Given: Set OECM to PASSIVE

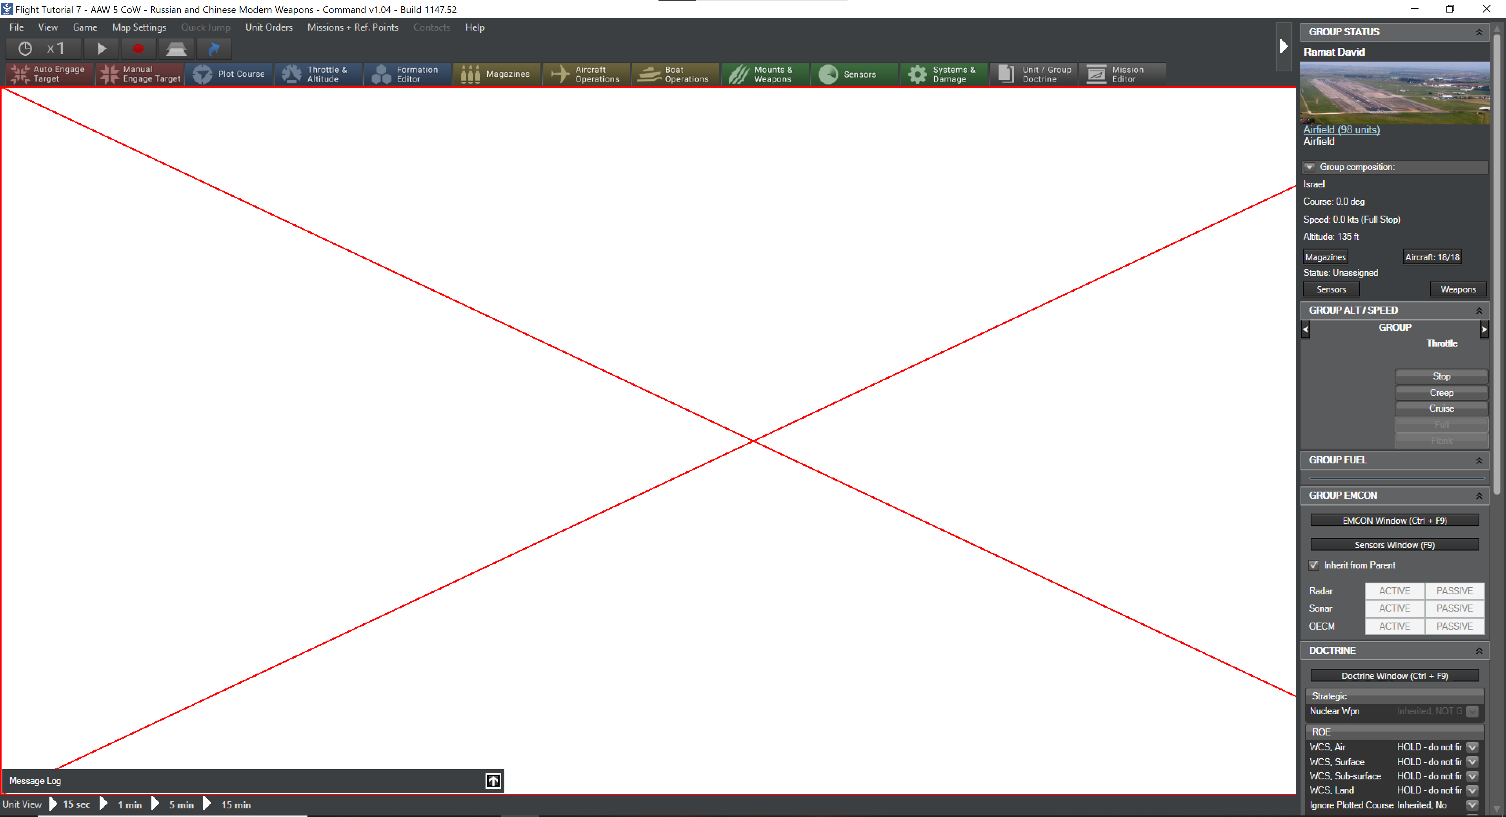Looking at the screenshot, I should pyautogui.click(x=1455, y=626).
